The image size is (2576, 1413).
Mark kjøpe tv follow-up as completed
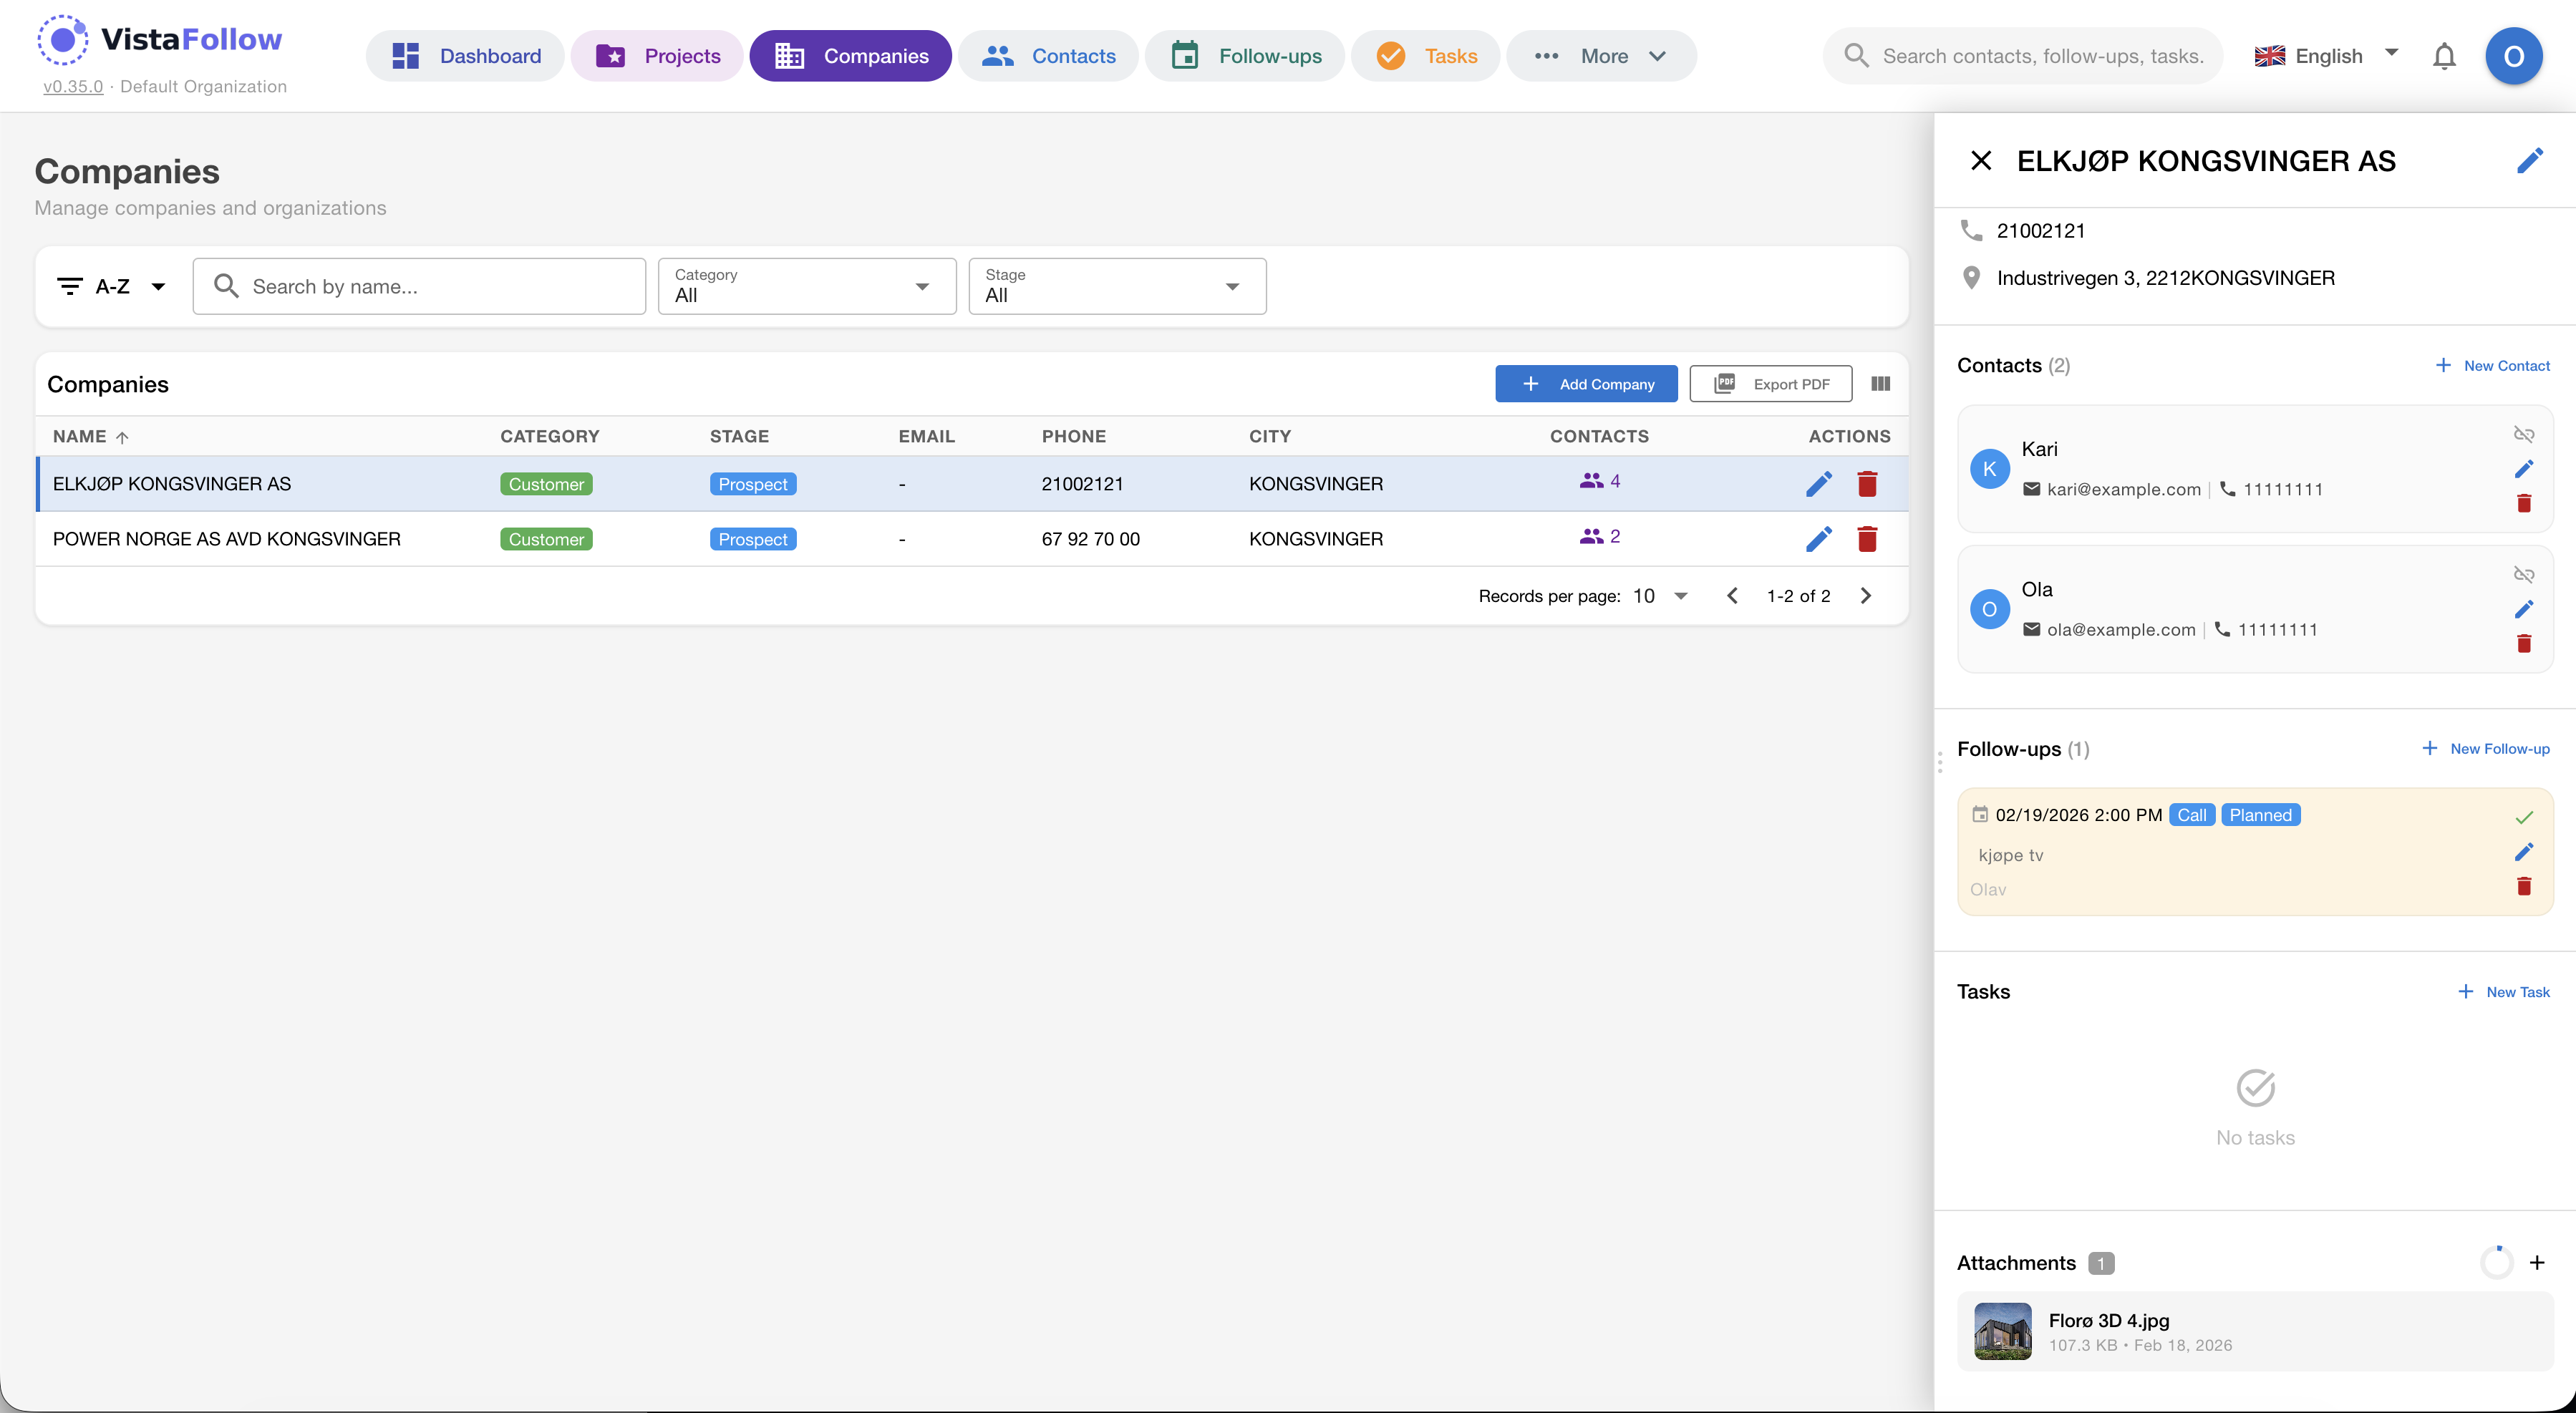pos(2523,817)
